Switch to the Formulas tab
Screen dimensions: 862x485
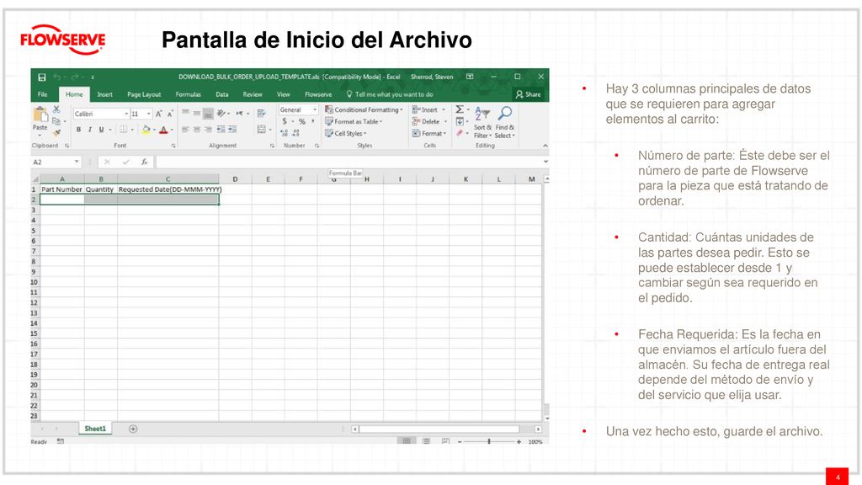pyautogui.click(x=188, y=94)
